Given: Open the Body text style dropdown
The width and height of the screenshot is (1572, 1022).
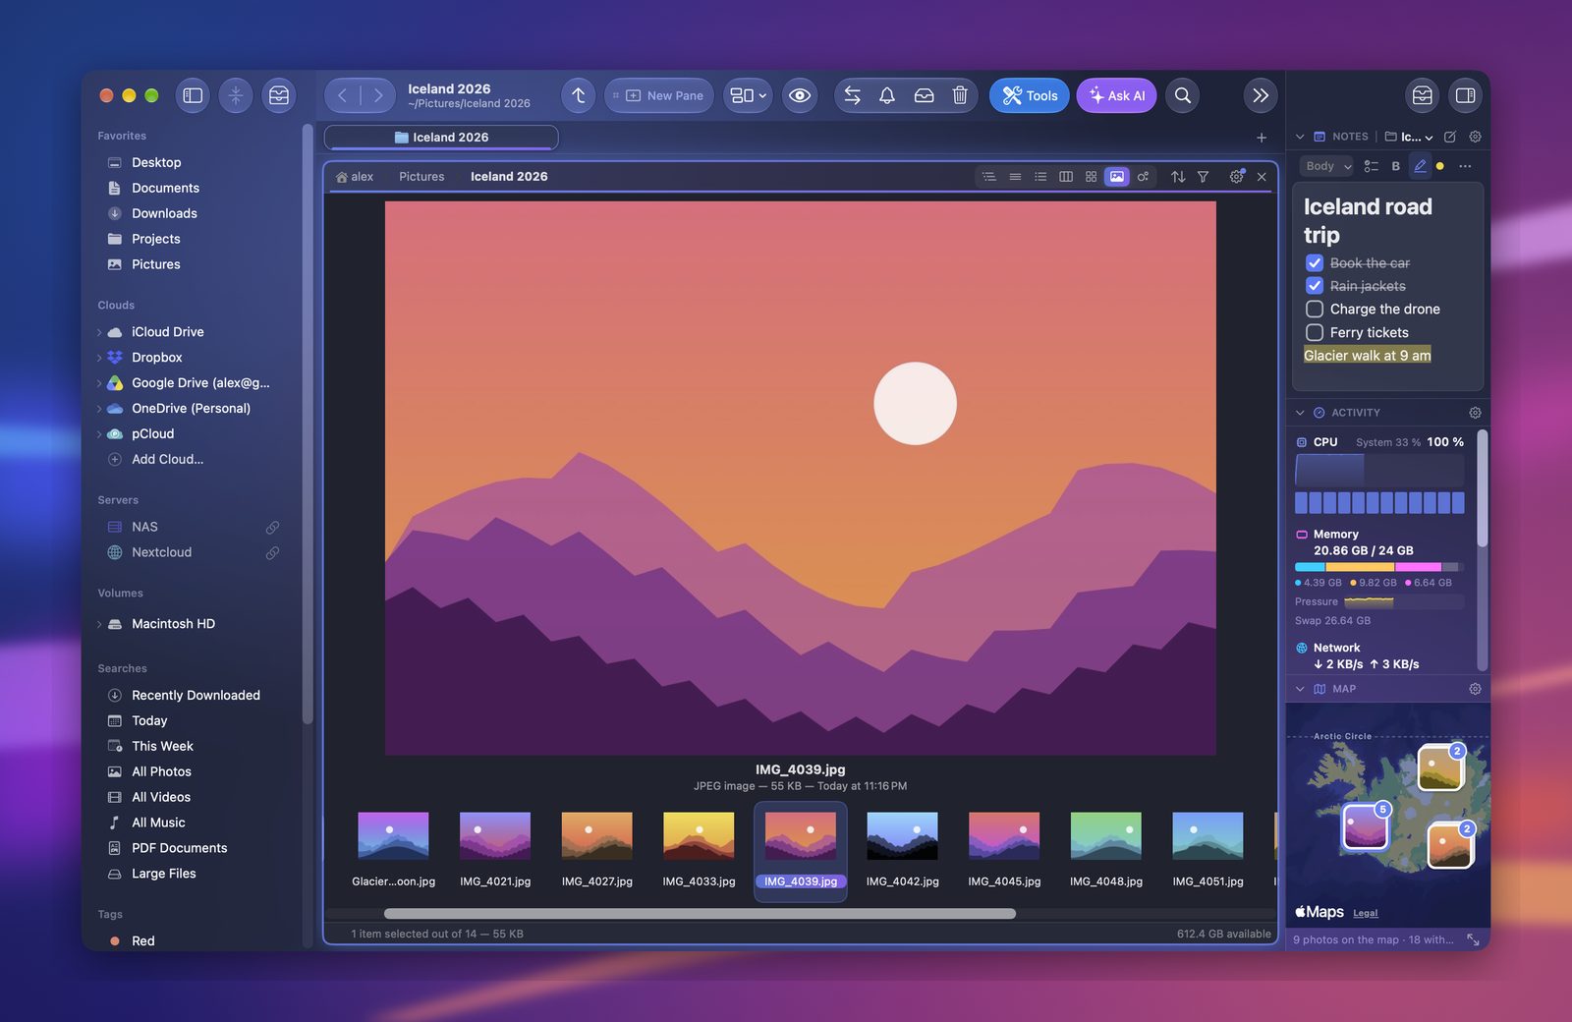Looking at the screenshot, I should coord(1326,166).
